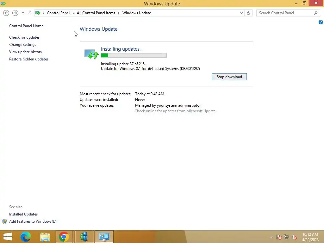The width and height of the screenshot is (324, 243).
Task: Click the Forward navigation arrow
Action: coord(15,13)
